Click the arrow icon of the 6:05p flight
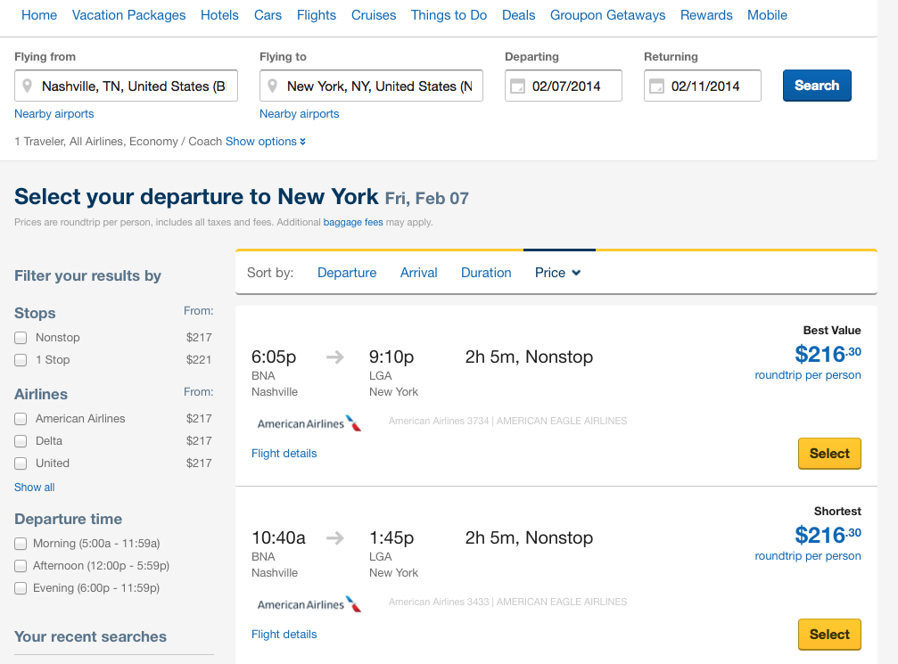This screenshot has width=898, height=664. pos(334,357)
